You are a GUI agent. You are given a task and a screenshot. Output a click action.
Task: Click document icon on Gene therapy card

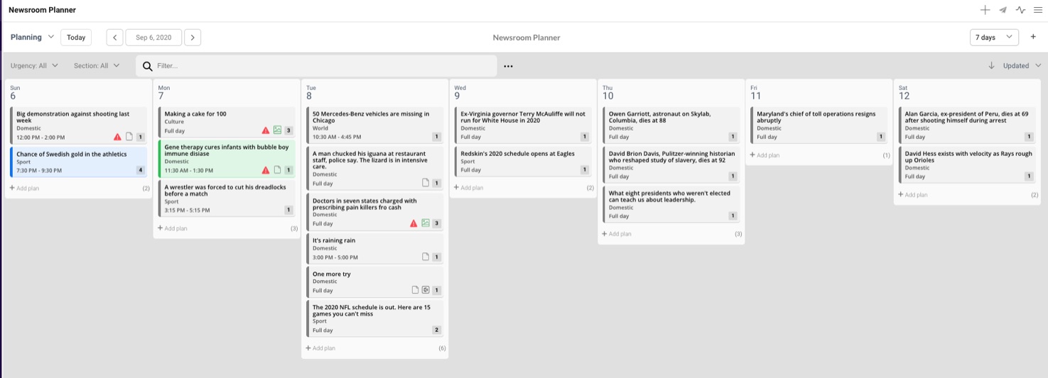pos(277,170)
